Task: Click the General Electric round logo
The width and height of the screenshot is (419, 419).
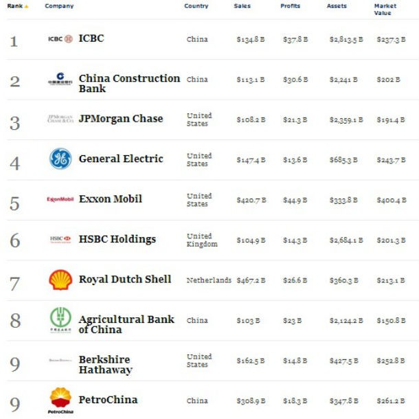Action: coord(60,159)
